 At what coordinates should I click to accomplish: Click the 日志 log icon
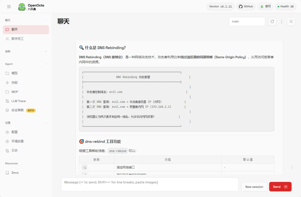[7, 151]
